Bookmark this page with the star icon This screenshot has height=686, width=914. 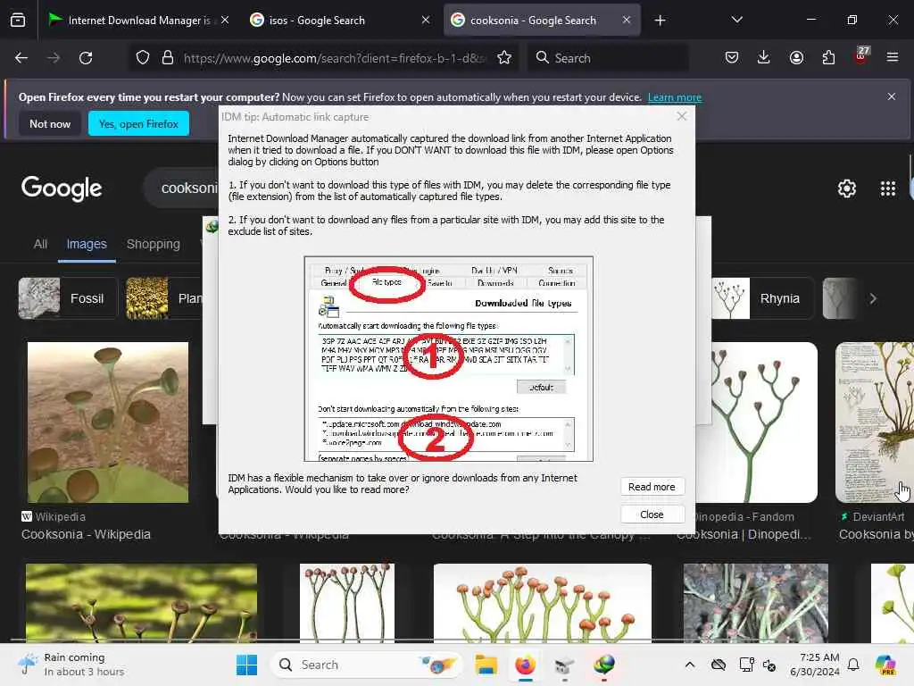click(504, 58)
